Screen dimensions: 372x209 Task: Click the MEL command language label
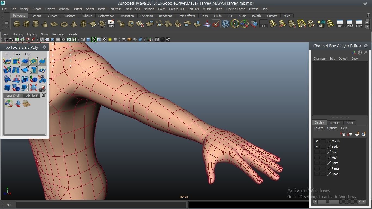[9, 205]
